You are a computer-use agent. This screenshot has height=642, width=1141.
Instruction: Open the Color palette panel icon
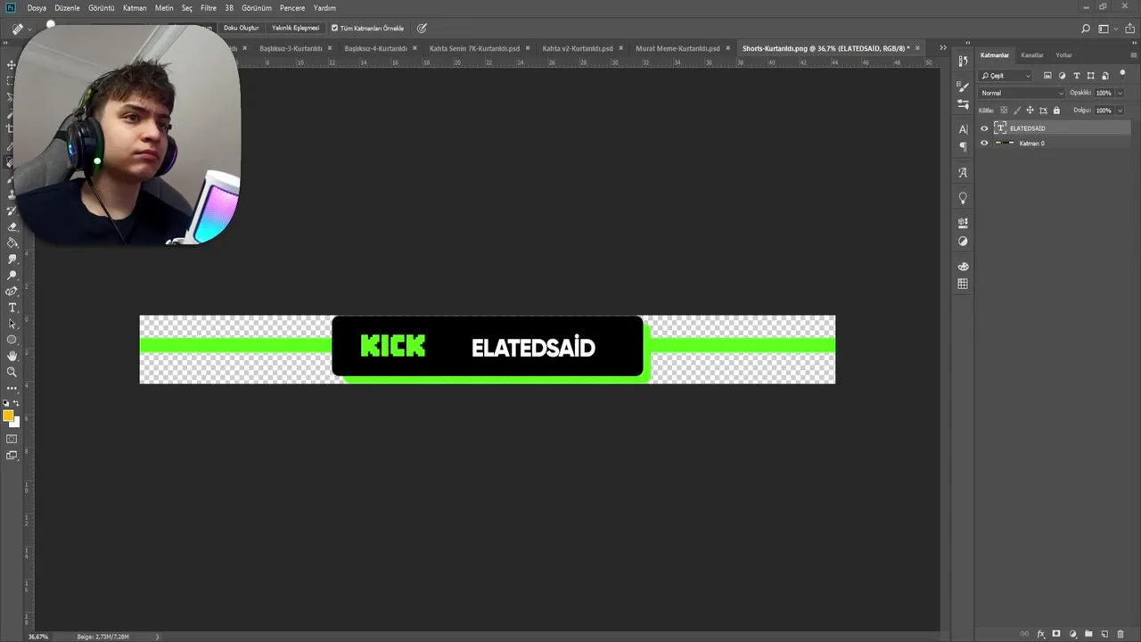[x=963, y=266]
